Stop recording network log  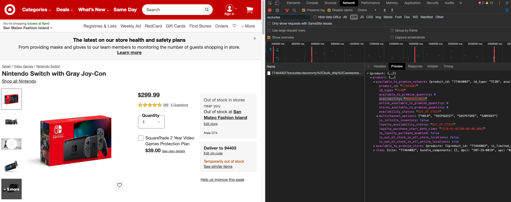click(x=270, y=10)
